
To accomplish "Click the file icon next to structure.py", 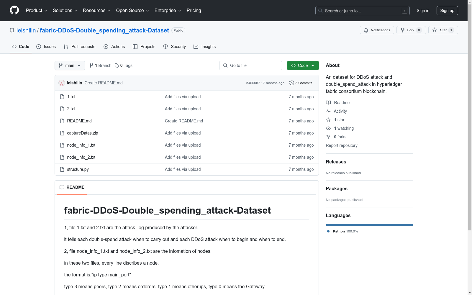I will 62,169.
